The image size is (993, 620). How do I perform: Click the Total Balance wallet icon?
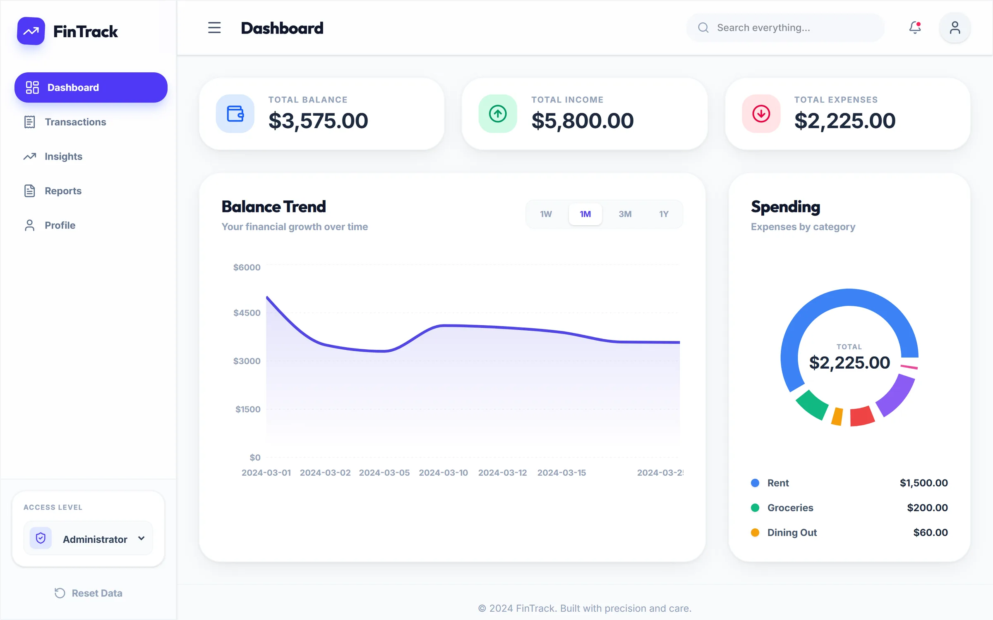(x=235, y=114)
